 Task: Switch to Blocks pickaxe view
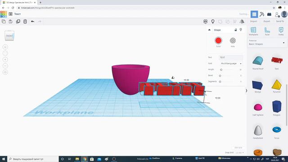click(262, 14)
